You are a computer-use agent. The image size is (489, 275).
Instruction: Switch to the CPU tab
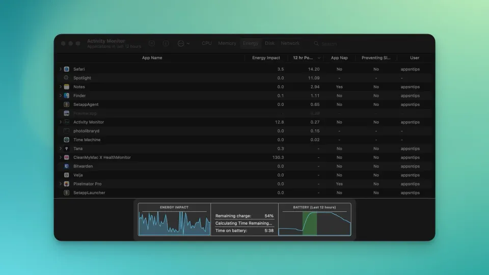(207, 44)
